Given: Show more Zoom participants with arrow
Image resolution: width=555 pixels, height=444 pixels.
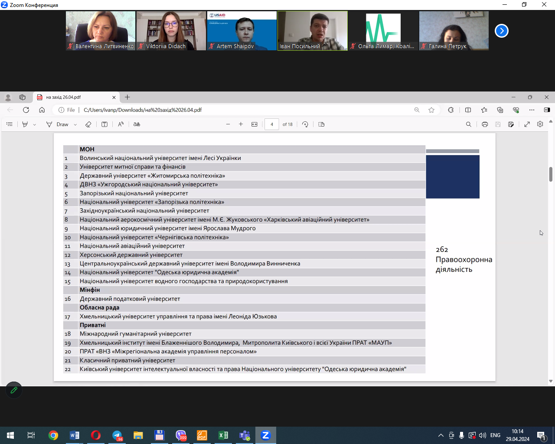Looking at the screenshot, I should 502,31.
